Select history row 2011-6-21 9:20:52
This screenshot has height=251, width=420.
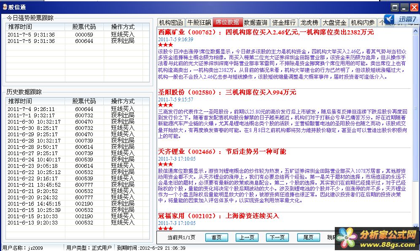click(78, 191)
